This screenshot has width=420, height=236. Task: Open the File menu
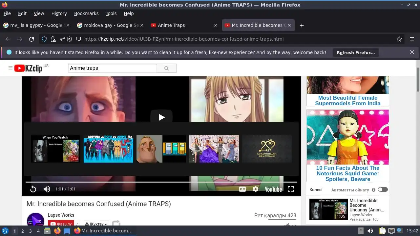click(7, 13)
